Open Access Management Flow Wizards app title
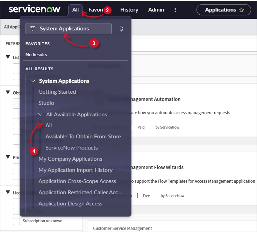This screenshot has width=257, height=232. coord(157,167)
